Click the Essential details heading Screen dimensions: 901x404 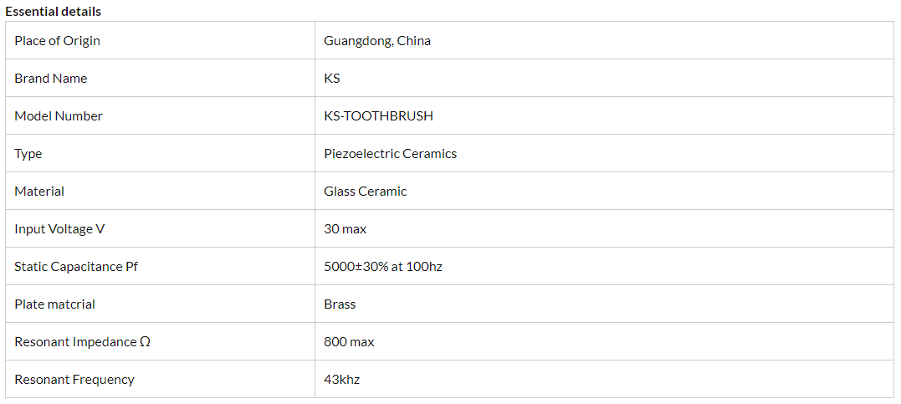point(54,12)
